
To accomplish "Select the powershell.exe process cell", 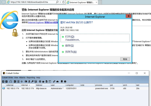I will point(102,88).
